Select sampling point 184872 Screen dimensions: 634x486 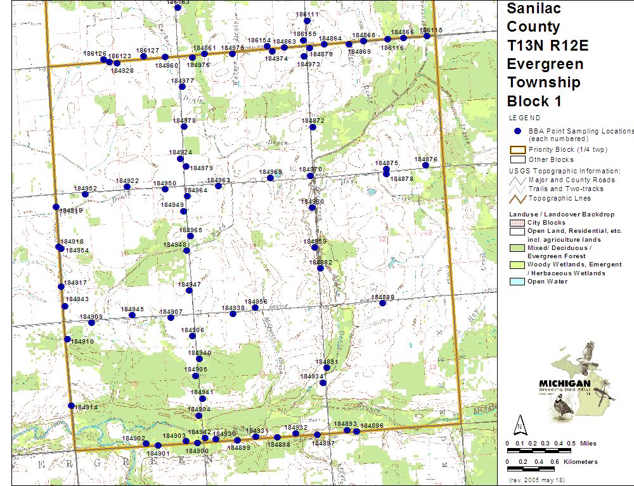point(313,127)
